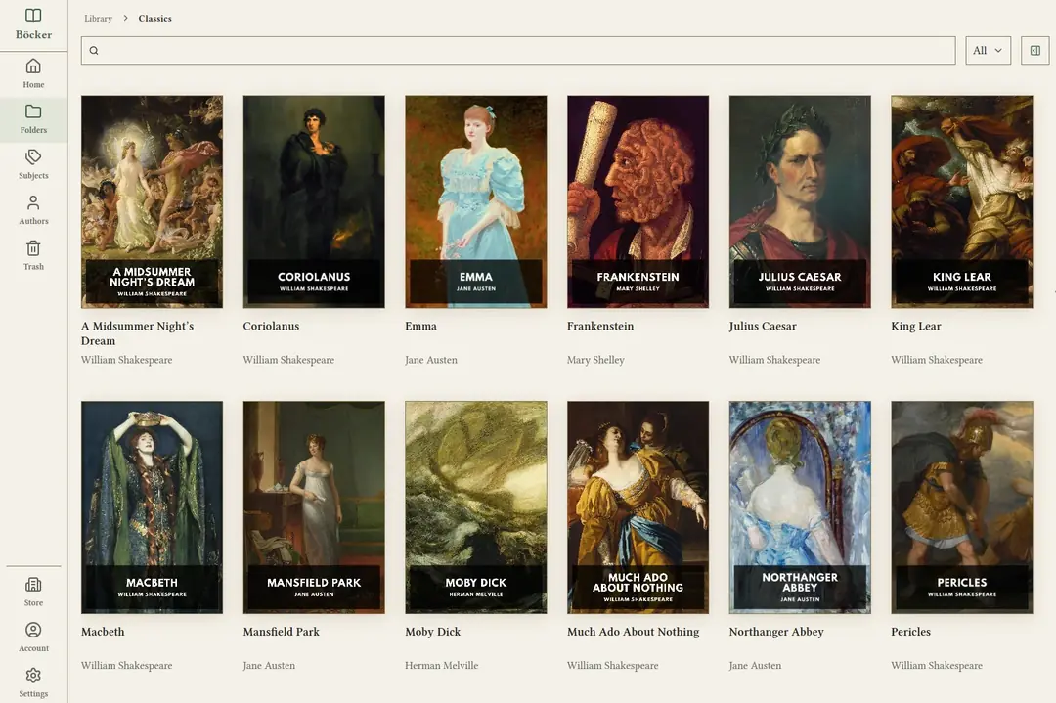Click "William Shakespeare" under Coriolanus

tap(288, 360)
